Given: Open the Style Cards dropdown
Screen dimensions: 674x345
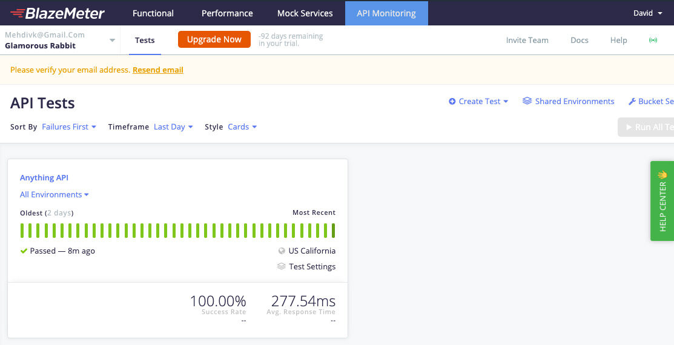Looking at the screenshot, I should tap(242, 127).
